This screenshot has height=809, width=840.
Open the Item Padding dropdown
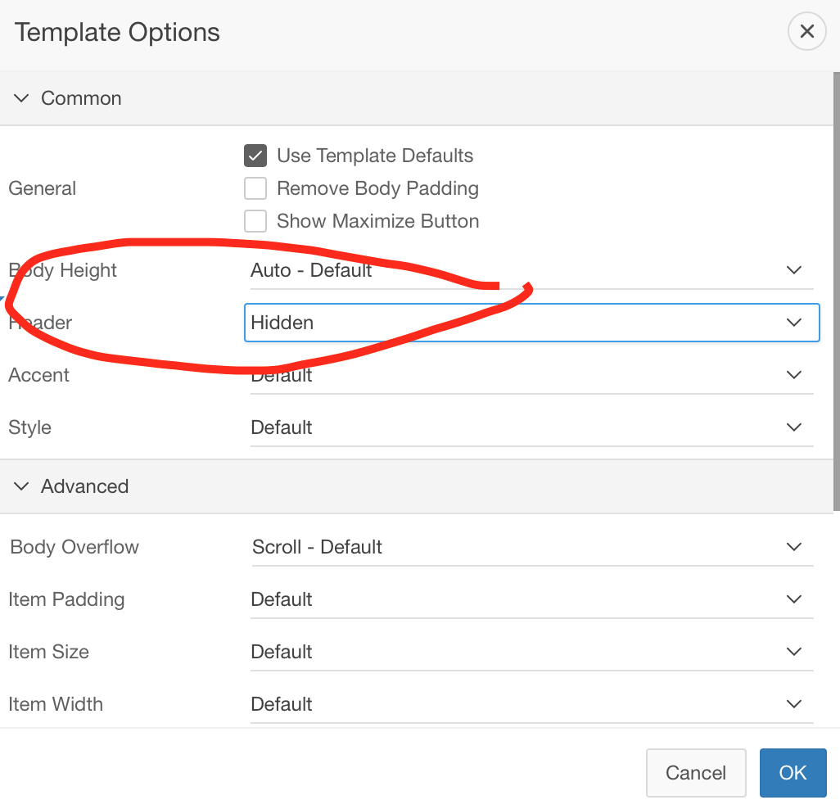click(x=532, y=599)
